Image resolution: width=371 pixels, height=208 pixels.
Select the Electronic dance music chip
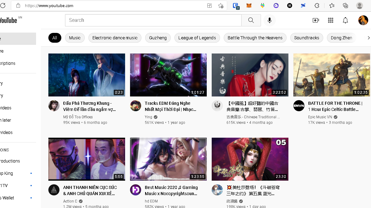pyautogui.click(x=115, y=38)
